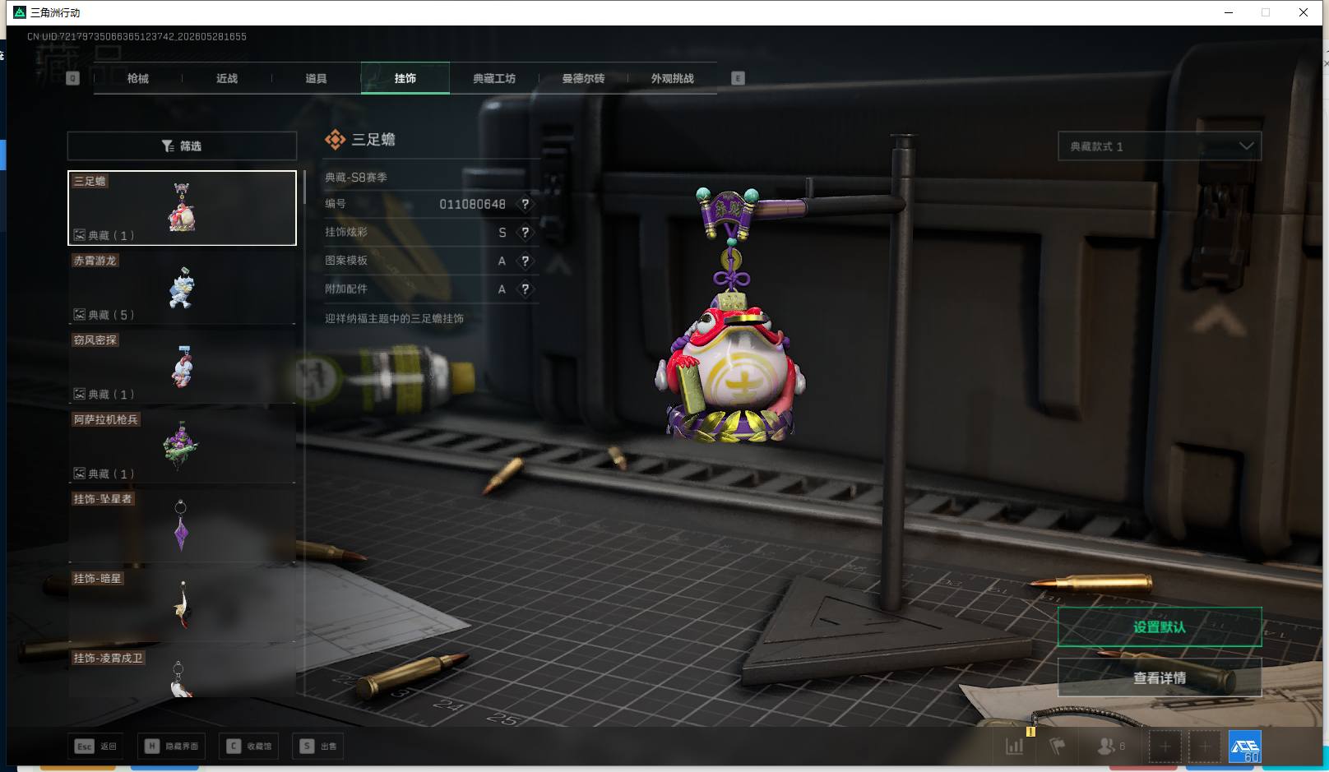Click the yellow exclamation notification marker

pyautogui.click(x=1030, y=731)
